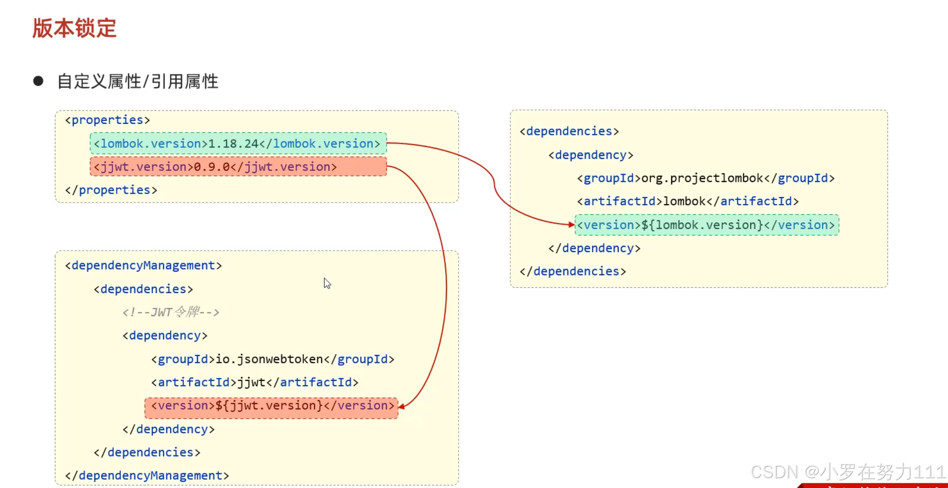Click the opening properties tag
Screen dimensions: 948x488
[107, 120]
